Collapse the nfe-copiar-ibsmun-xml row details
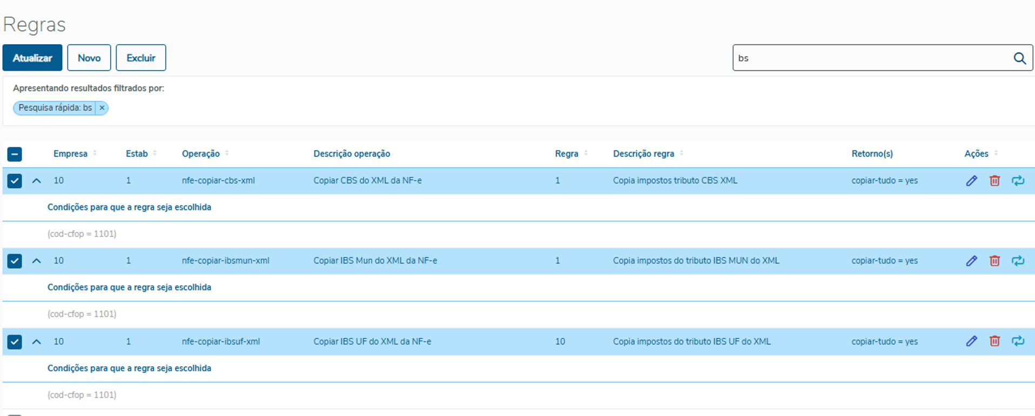Screen dimensions: 1035x416 click(x=37, y=261)
